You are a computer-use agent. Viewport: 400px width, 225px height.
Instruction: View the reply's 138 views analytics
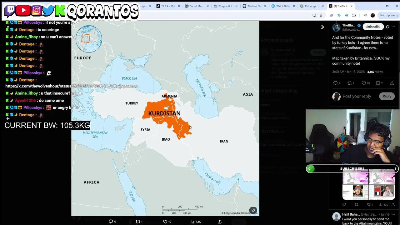click(384, 205)
